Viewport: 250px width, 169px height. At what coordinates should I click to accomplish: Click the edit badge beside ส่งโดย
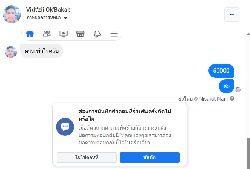[x=196, y=99]
